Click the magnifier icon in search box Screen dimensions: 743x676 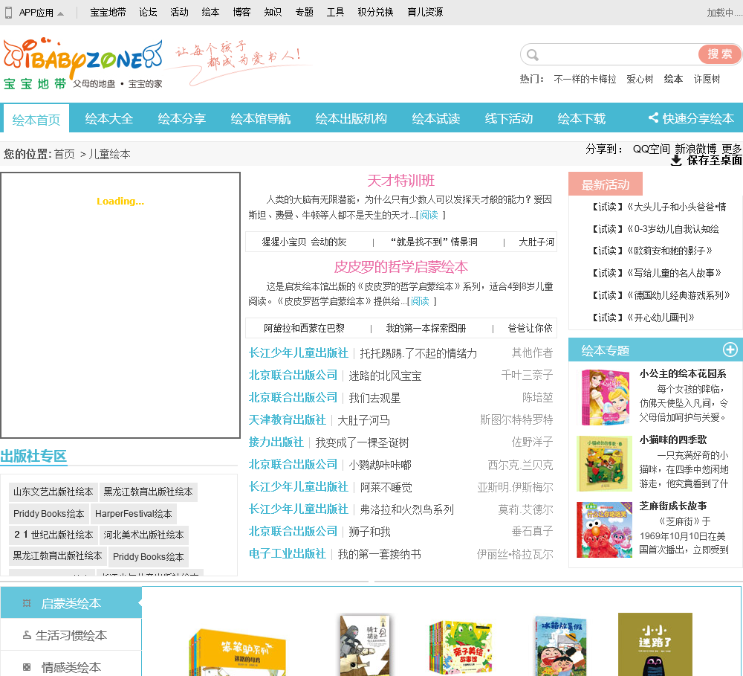(x=532, y=55)
